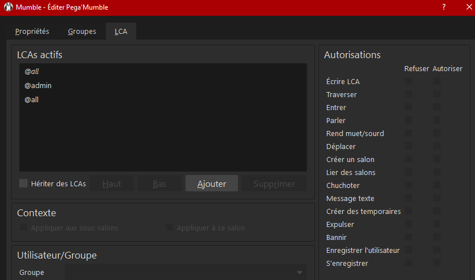Select the @admin entry in LCAs actifs
The height and width of the screenshot is (280, 475).
[x=38, y=86]
